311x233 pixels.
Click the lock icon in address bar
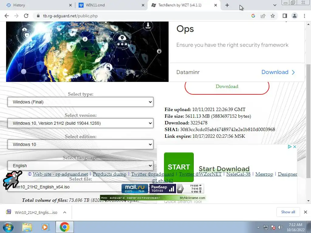point(38,16)
